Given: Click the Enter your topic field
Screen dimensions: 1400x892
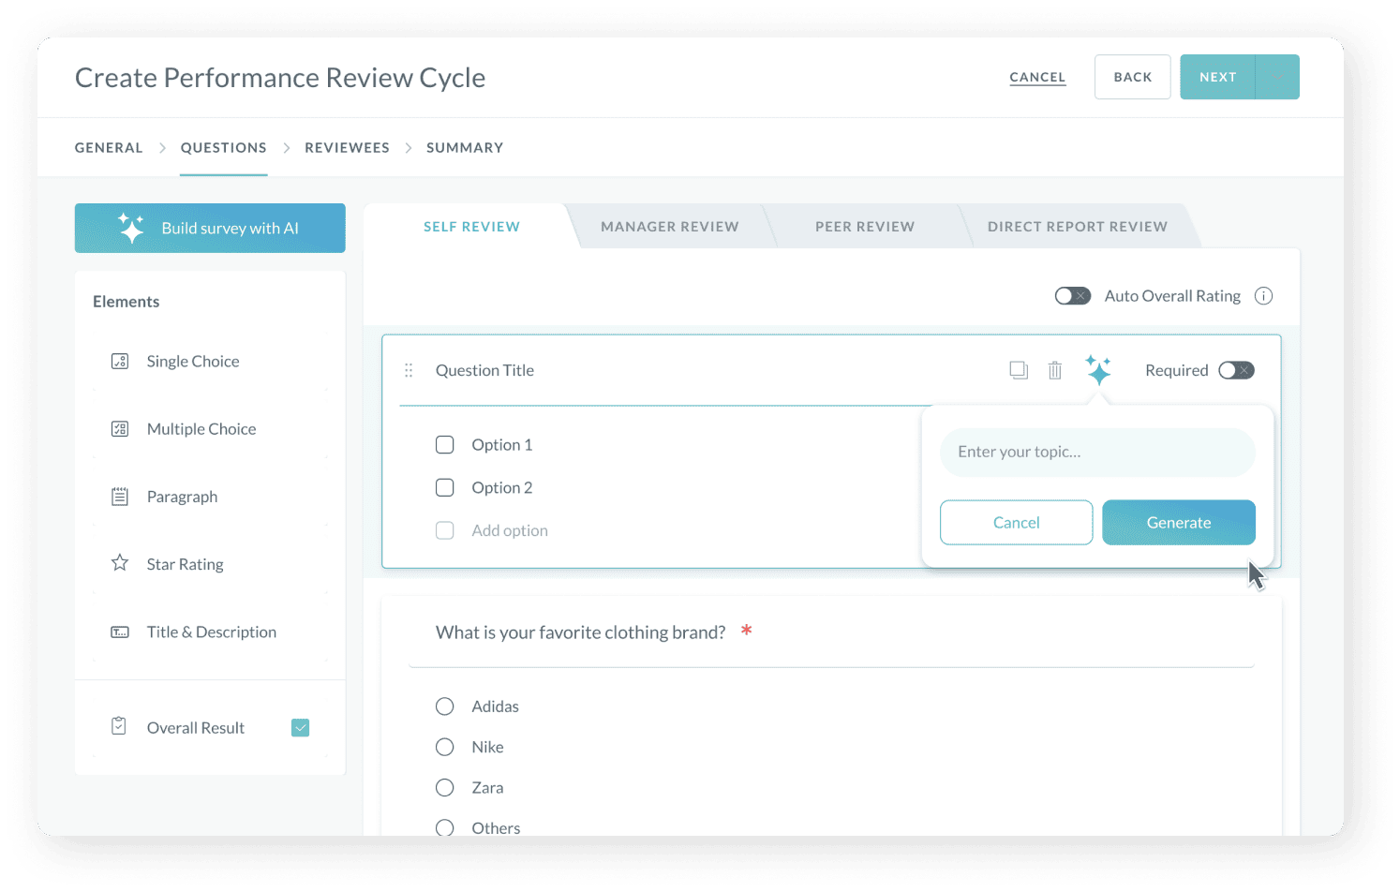Looking at the screenshot, I should [x=1097, y=452].
